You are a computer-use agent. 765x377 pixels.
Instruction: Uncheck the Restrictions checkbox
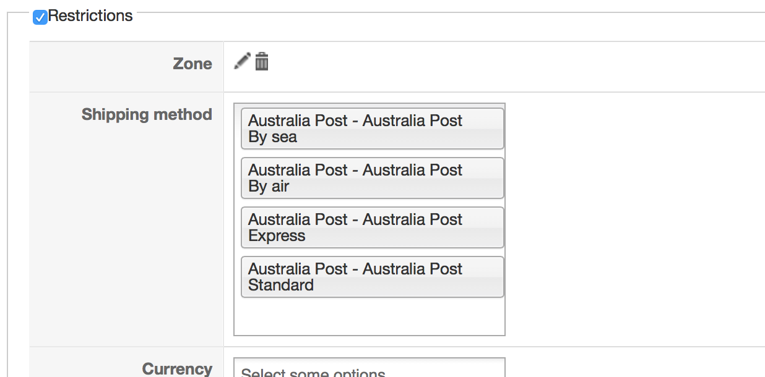coord(40,17)
